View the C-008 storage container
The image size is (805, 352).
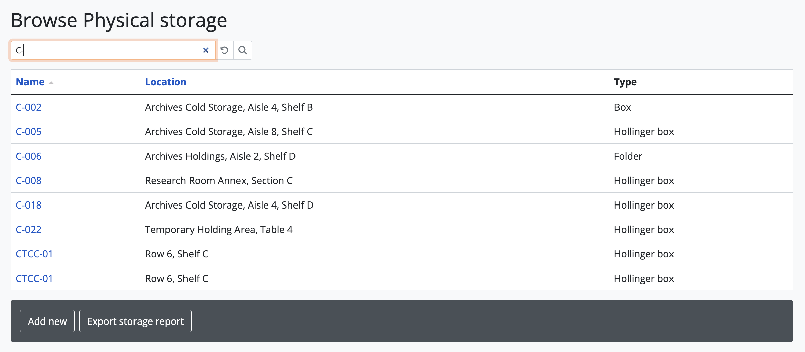[29, 181]
